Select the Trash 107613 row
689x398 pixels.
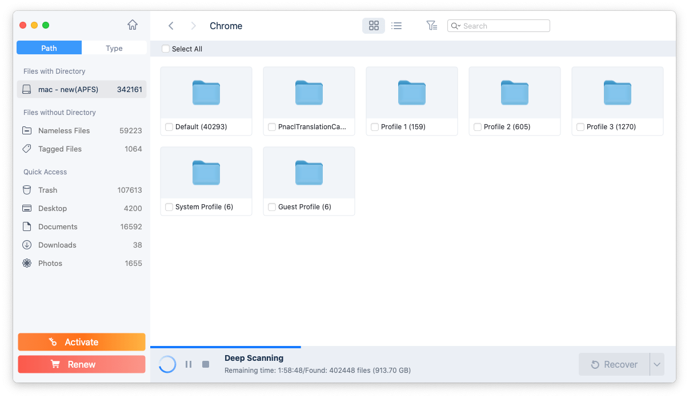coord(82,190)
